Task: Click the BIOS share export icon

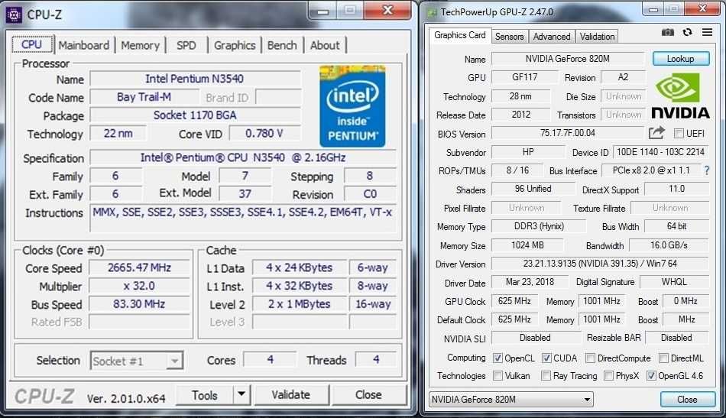Action: [x=656, y=133]
